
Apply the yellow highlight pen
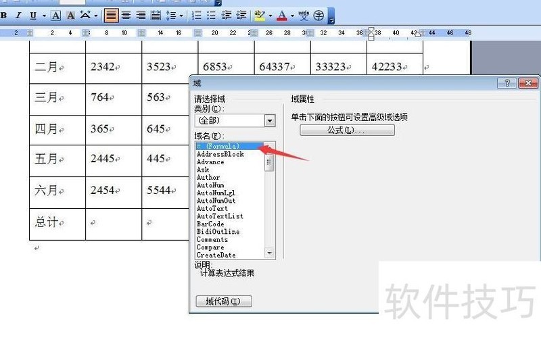(x=260, y=16)
